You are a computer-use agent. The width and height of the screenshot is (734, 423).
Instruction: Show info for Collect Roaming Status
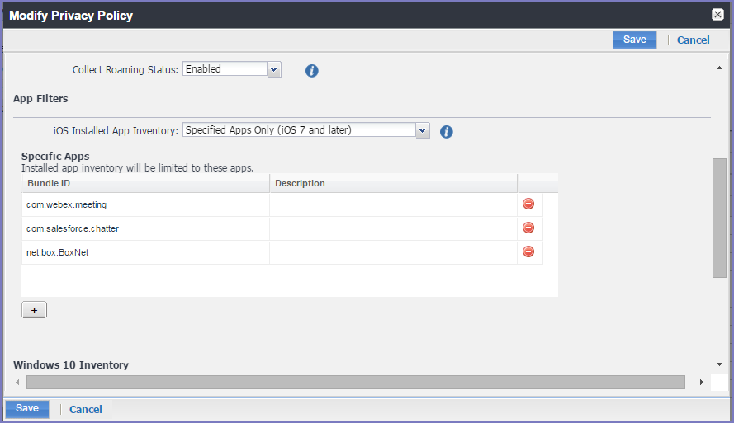point(311,71)
